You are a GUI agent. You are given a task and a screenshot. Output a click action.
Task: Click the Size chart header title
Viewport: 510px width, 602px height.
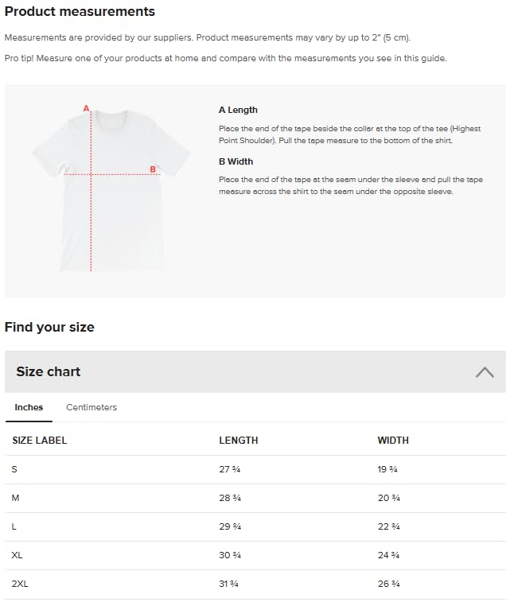coord(49,371)
